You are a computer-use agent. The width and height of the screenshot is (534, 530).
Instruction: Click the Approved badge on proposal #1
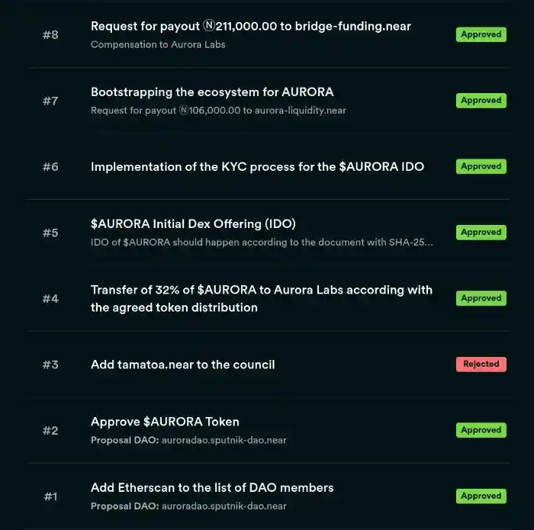481,496
